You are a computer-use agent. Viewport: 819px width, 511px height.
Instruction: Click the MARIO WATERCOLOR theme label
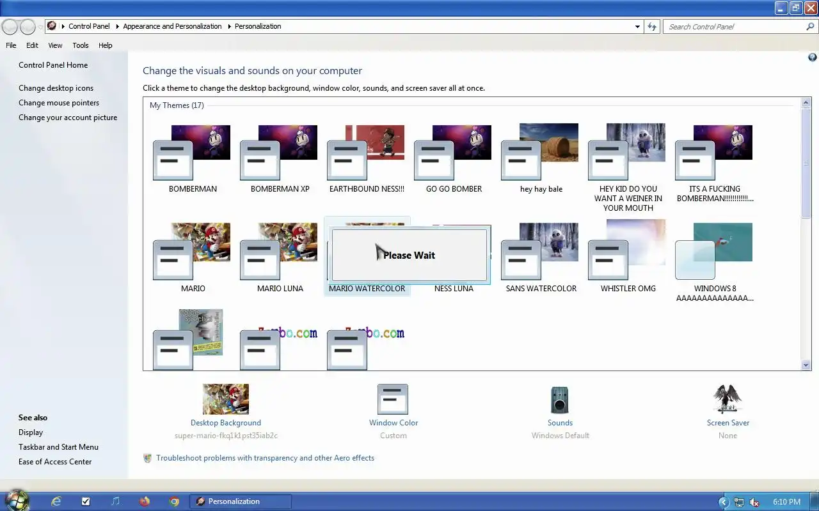point(367,289)
